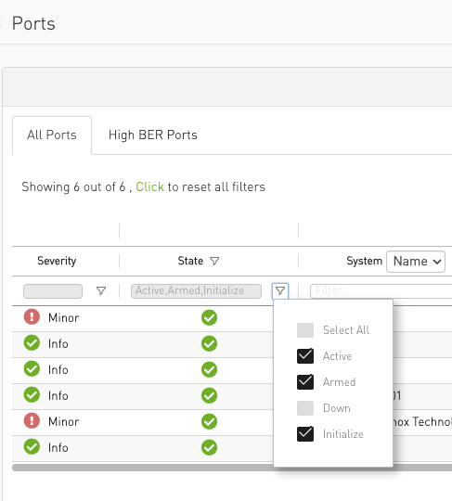Click the green state checkmark in last row
This screenshot has width=452, height=501.
tap(210, 447)
